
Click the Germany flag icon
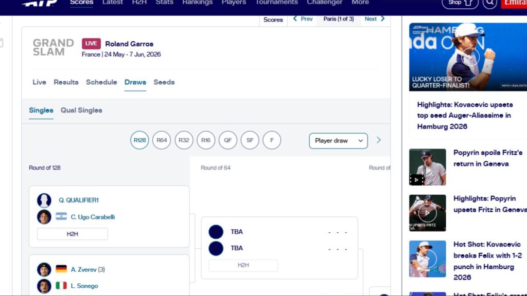[x=61, y=269]
